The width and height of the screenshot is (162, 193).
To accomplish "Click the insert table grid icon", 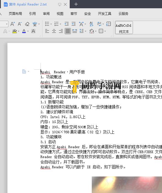I will click(x=108, y=24).
